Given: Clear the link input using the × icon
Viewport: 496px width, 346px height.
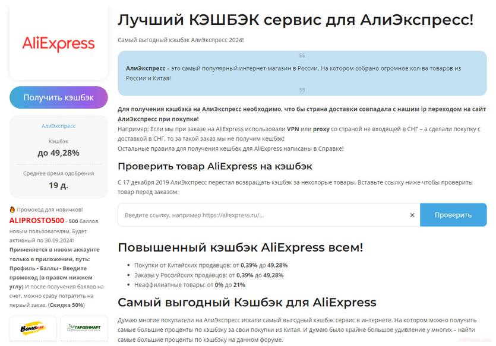Looking at the screenshot, I should (412, 215).
